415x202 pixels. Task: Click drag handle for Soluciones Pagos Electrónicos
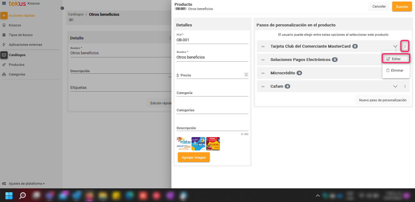[x=263, y=60]
